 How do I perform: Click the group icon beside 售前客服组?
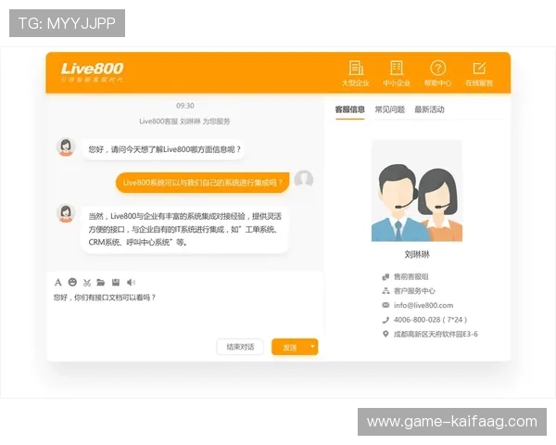pos(385,277)
